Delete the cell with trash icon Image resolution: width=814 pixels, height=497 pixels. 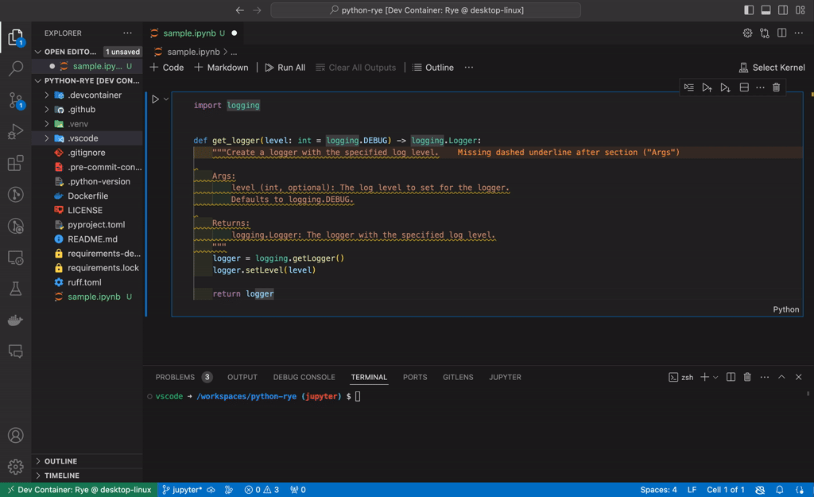tap(776, 87)
